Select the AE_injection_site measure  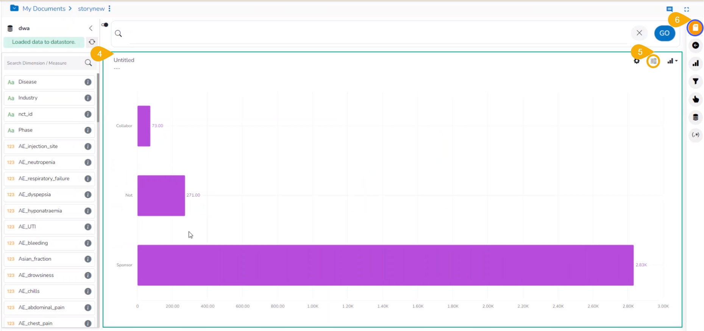(x=49, y=146)
